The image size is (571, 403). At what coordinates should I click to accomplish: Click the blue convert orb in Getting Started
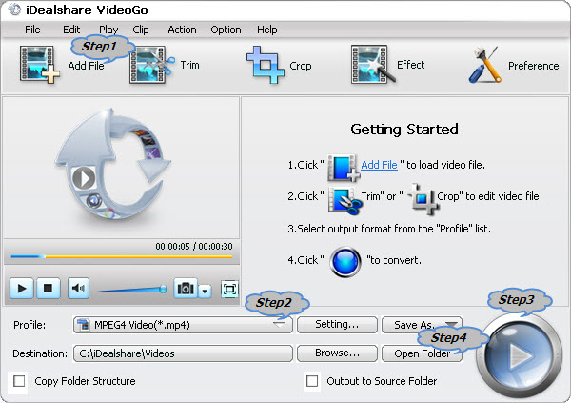coord(345,261)
